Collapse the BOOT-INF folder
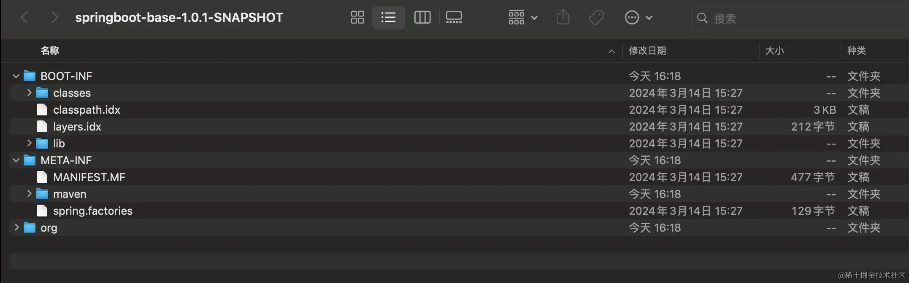909x283 pixels. [x=16, y=76]
